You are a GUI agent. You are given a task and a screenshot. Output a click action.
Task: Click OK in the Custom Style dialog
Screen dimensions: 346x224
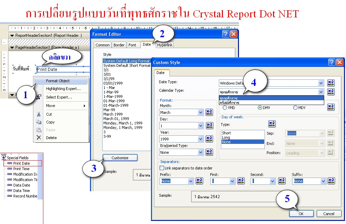(301, 213)
